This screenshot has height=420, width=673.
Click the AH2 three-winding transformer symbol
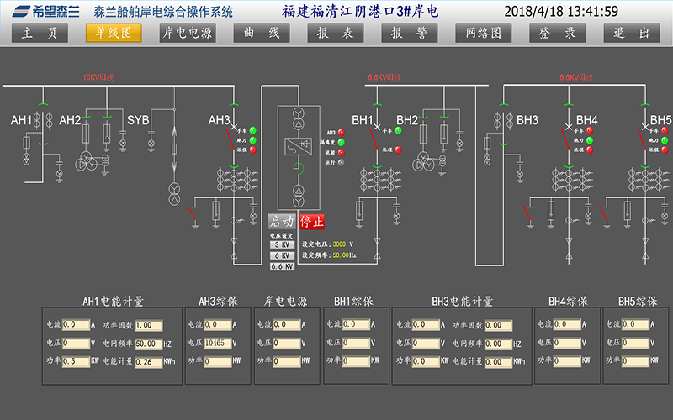click(87, 160)
